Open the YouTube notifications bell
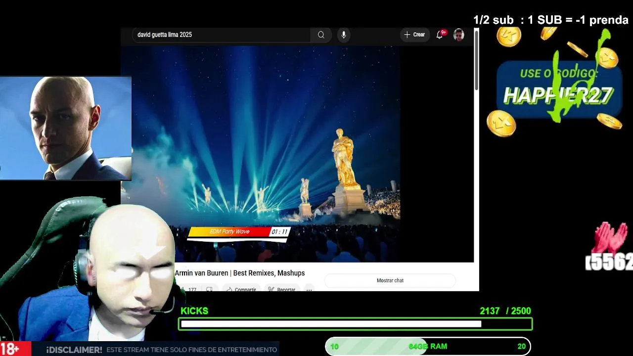The height and width of the screenshot is (356, 633). point(439,35)
